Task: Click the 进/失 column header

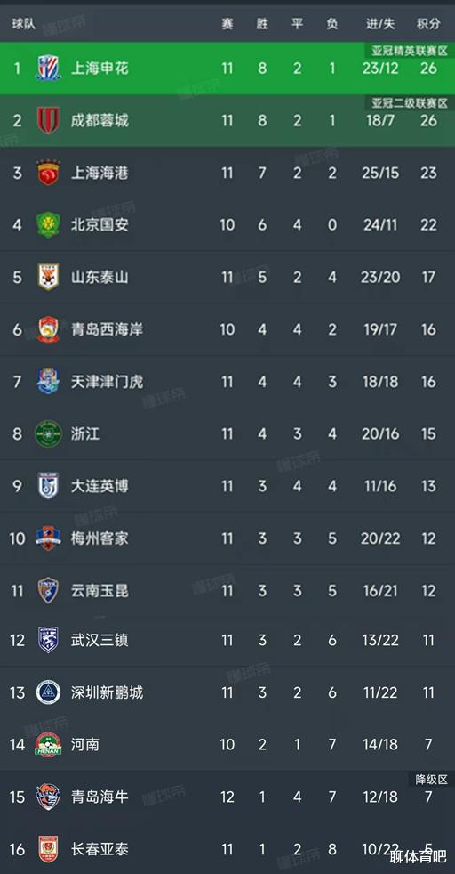Action: tap(380, 24)
